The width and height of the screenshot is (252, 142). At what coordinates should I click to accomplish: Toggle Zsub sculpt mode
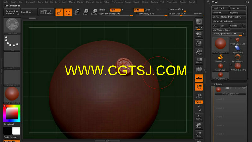(148, 10)
